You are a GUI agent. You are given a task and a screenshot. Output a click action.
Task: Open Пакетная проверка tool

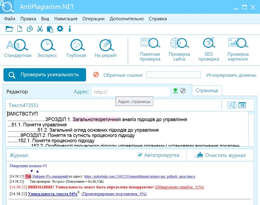click(150, 50)
